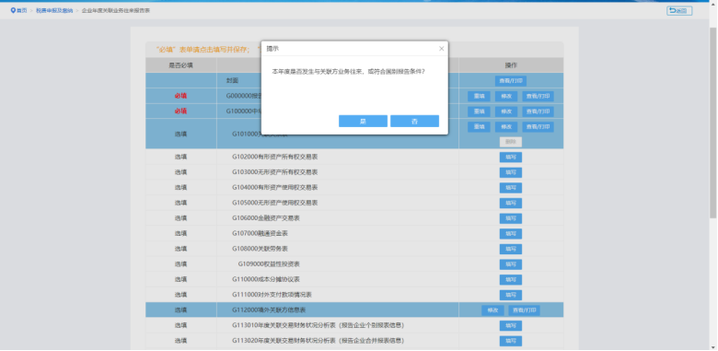Close the 提示 dialog with the X icon
This screenshot has height=351, width=718.
(x=442, y=49)
